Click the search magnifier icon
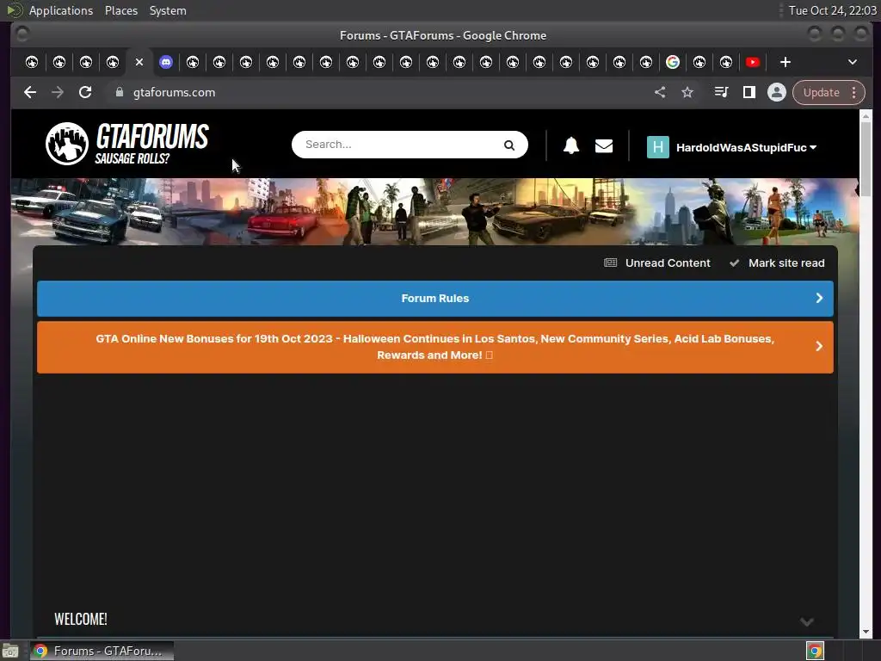 click(509, 145)
